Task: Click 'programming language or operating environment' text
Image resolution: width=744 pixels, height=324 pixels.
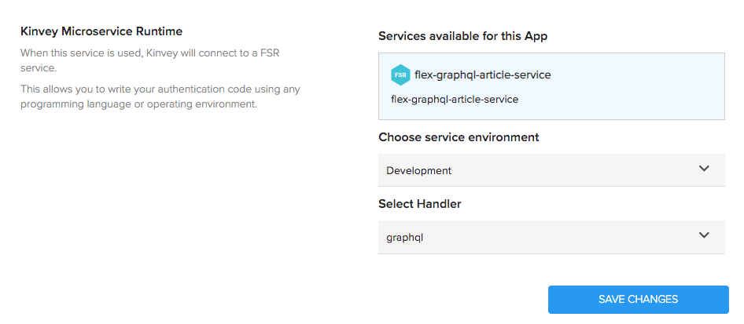Action: 138,104
